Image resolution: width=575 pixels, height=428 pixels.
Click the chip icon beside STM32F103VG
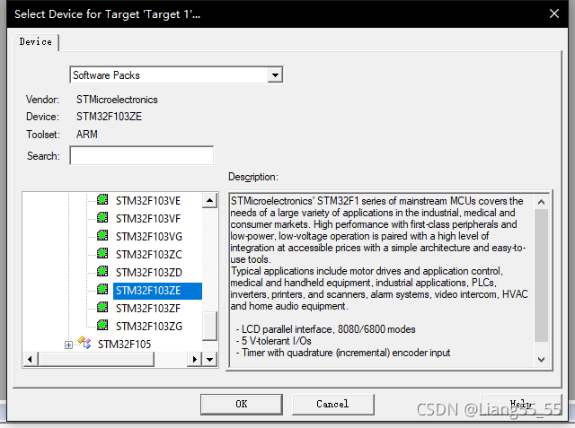coord(102,235)
